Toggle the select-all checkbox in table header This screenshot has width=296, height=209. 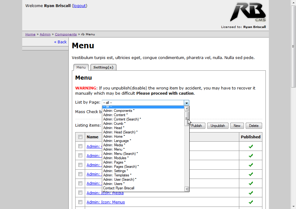[80, 137]
